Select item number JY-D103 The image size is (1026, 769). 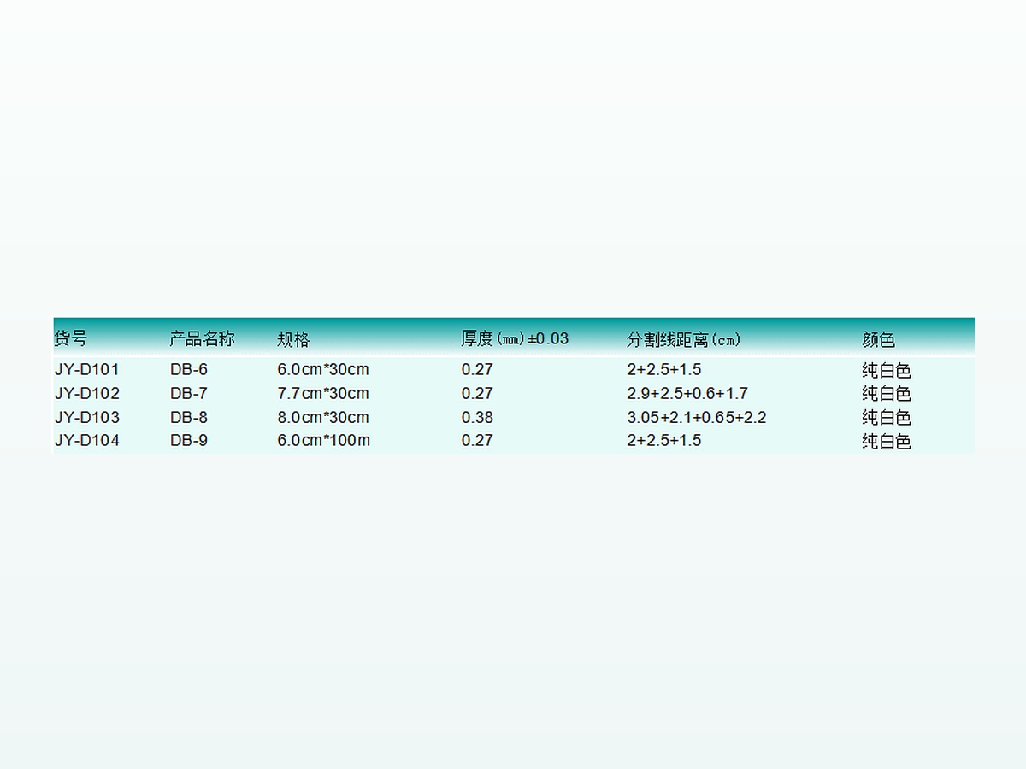[x=87, y=418]
